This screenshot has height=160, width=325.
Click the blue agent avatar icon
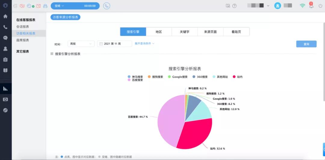point(277,6)
